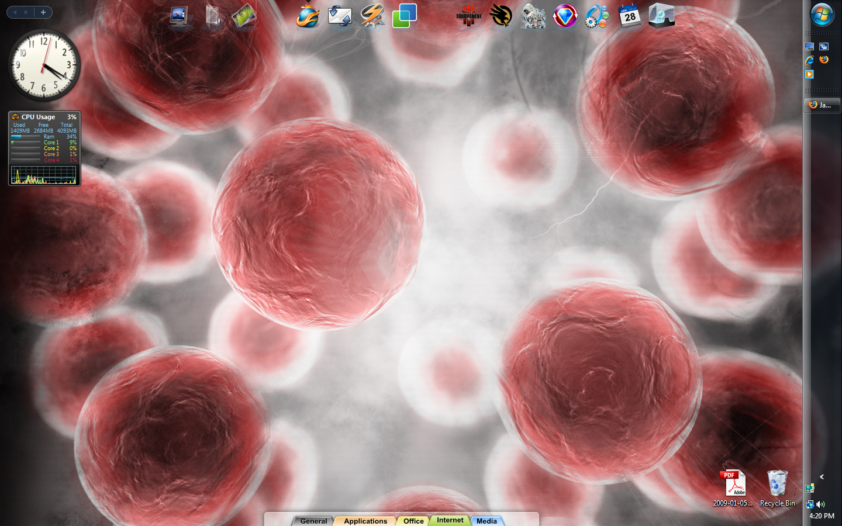Open the My Computer dock icon
Viewport: 842px width, 526px height.
pos(179,16)
